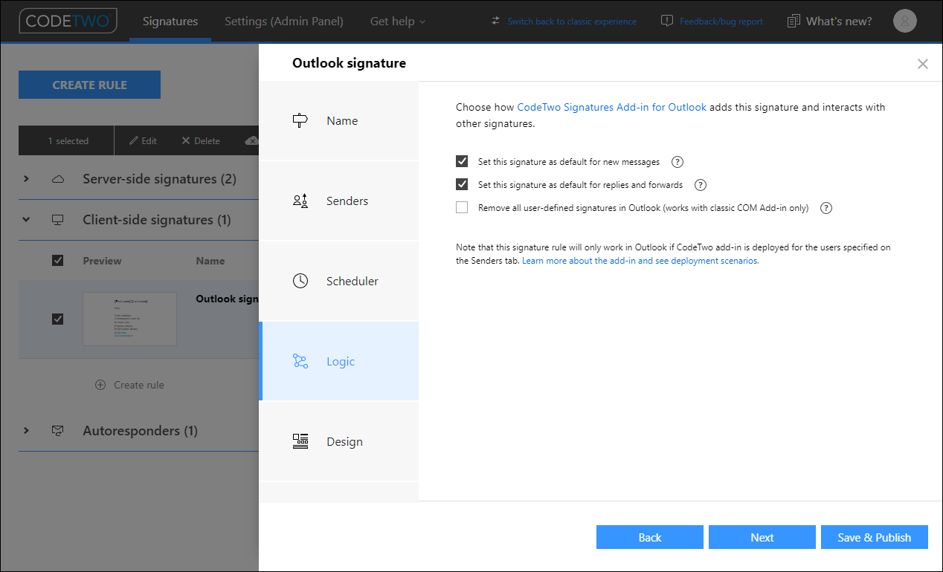Open CodeTwo Signatures Add-in for Outlook link
Screen dimensions: 943x572
[x=611, y=107]
